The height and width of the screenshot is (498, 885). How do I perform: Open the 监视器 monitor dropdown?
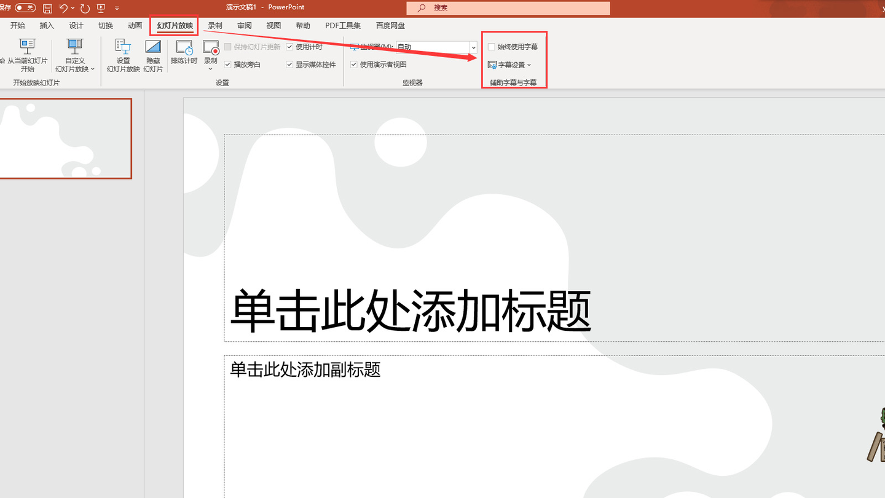pyautogui.click(x=473, y=47)
